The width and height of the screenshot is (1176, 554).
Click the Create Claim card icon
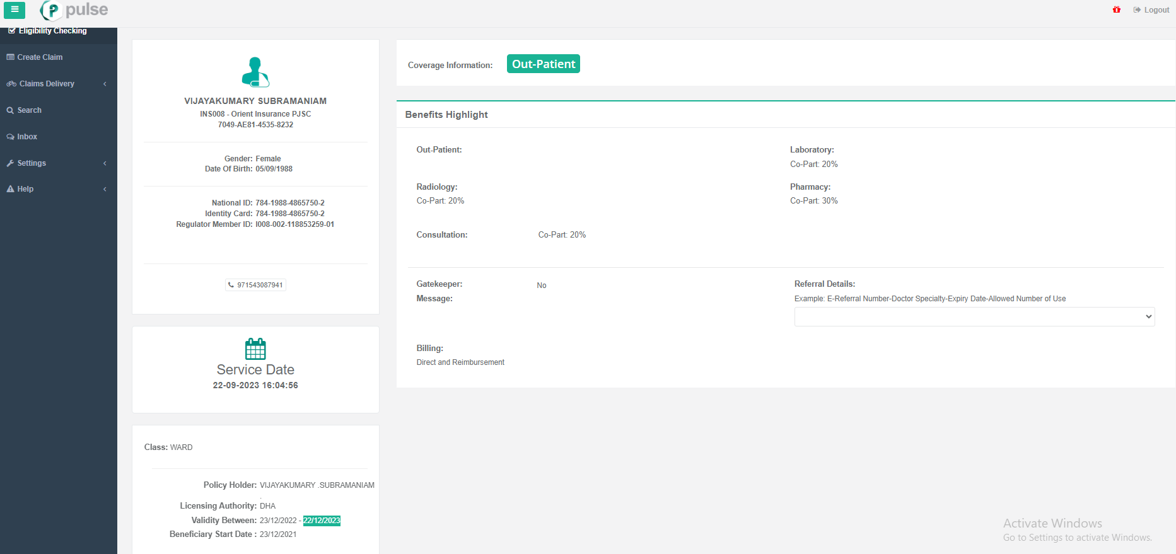10,57
